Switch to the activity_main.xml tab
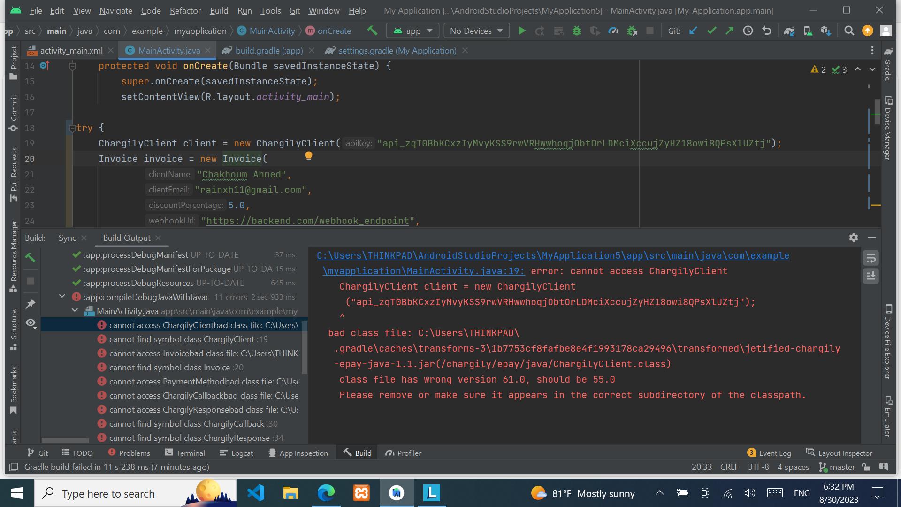 [70, 50]
